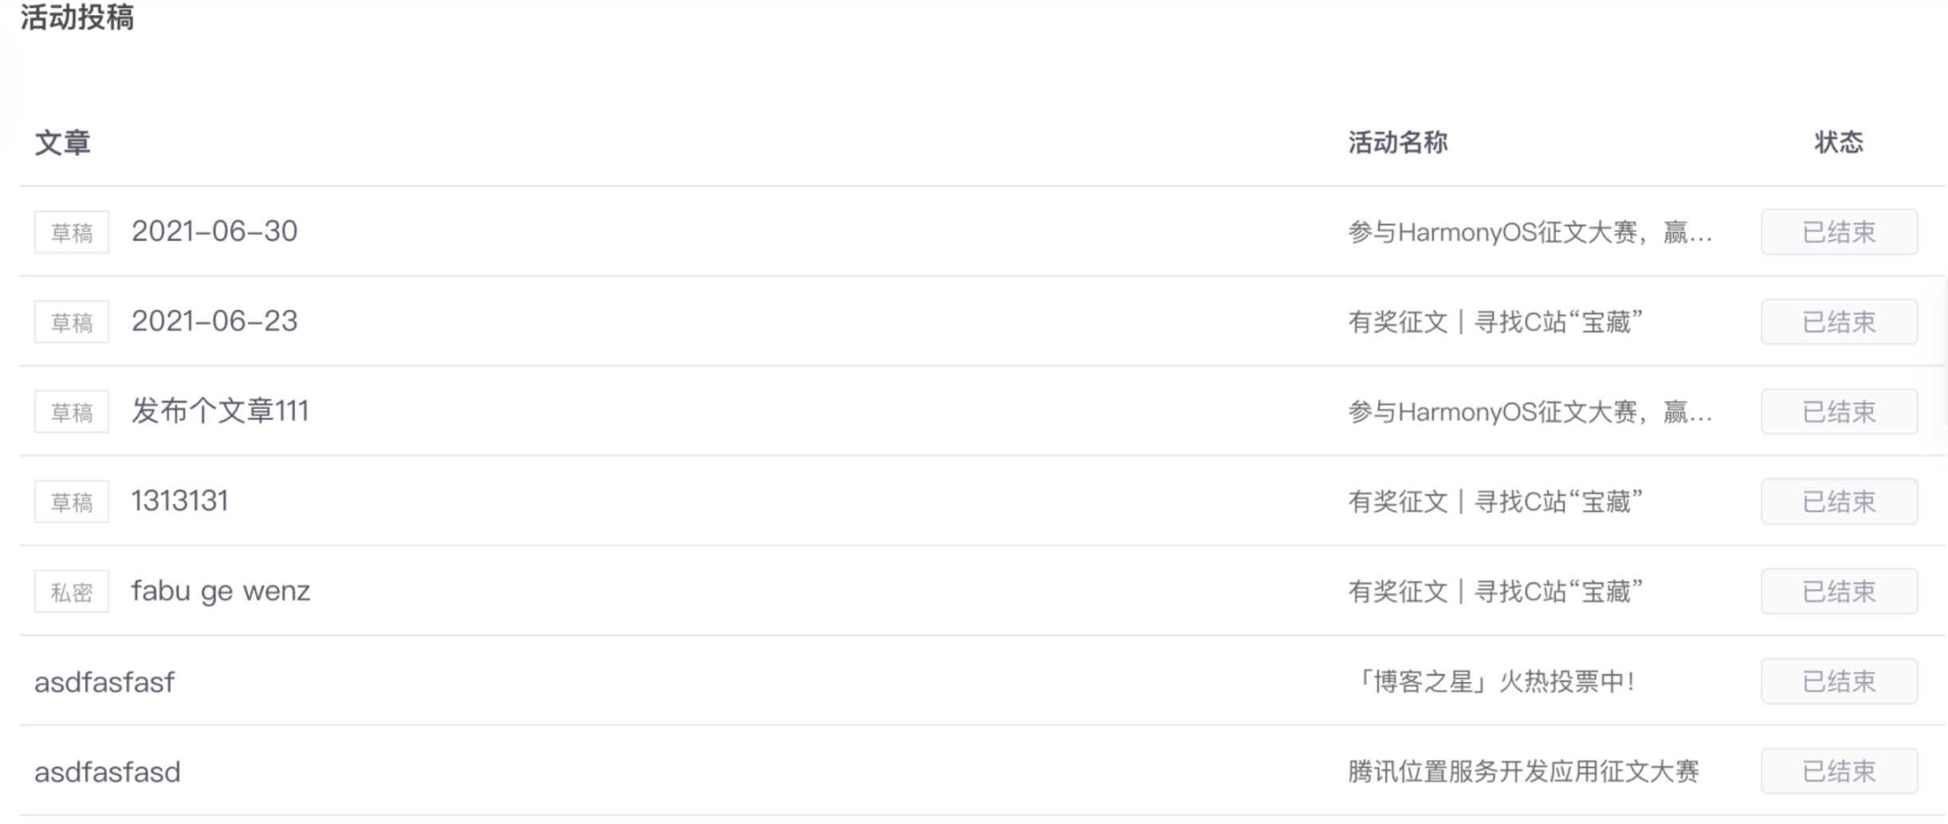Click 已结束 button in the 2021-06-30 row
This screenshot has width=1948, height=824.
1839,233
